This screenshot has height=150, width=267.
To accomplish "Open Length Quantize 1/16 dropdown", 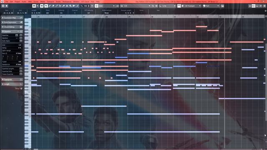I will 168,6.
